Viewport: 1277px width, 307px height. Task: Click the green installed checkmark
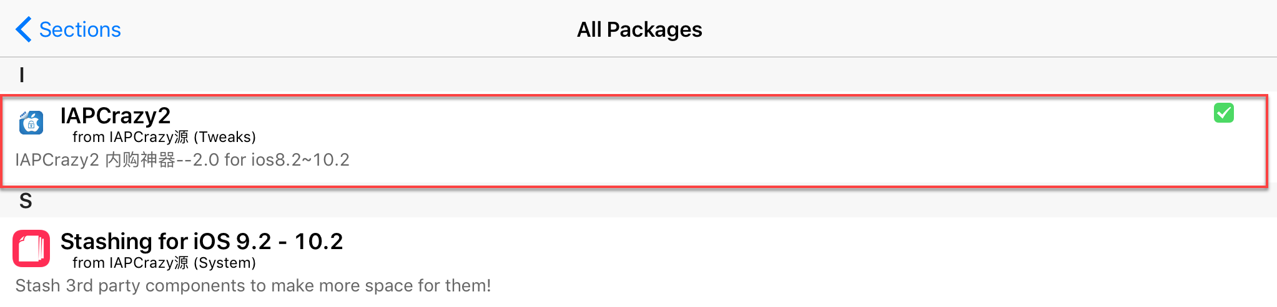[x=1224, y=113]
